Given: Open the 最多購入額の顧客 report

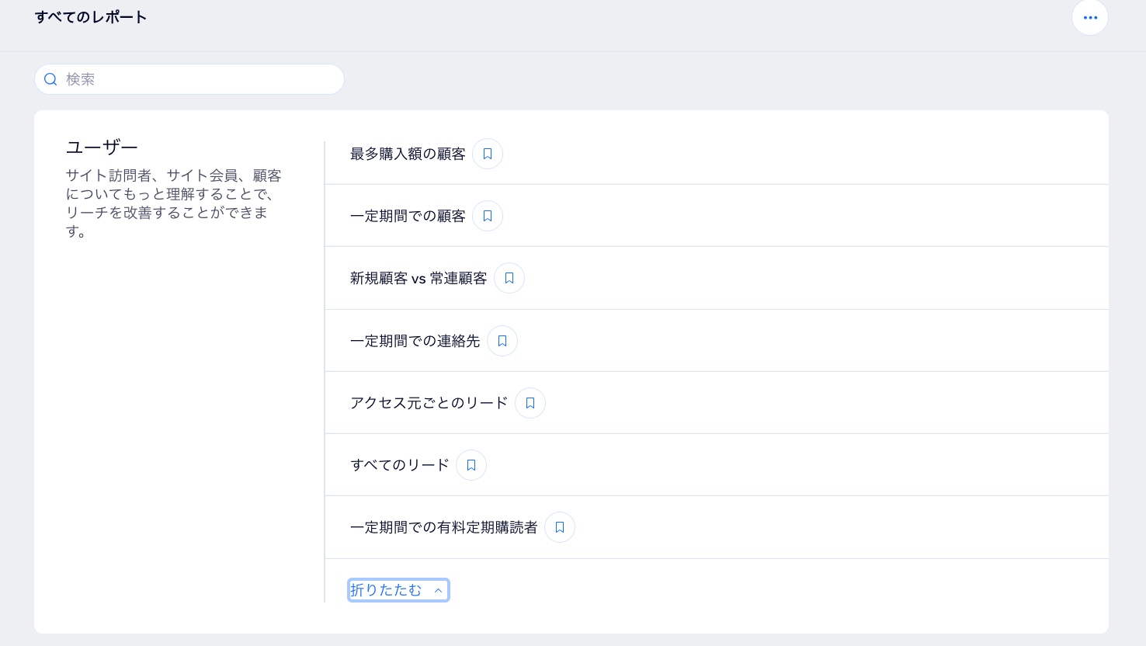Looking at the screenshot, I should (x=408, y=154).
